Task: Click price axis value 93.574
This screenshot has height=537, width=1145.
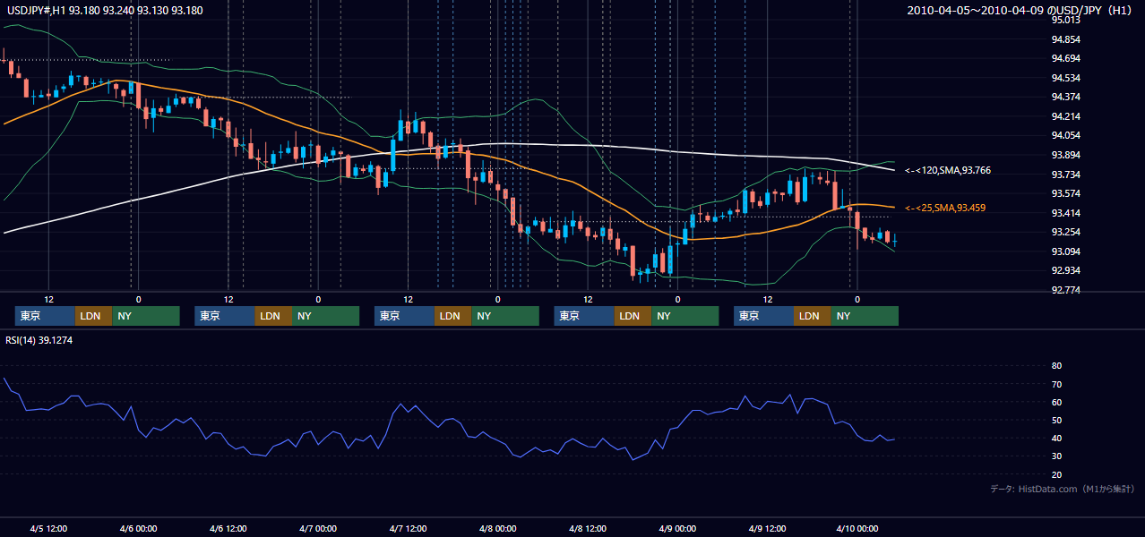Action: (x=1064, y=193)
